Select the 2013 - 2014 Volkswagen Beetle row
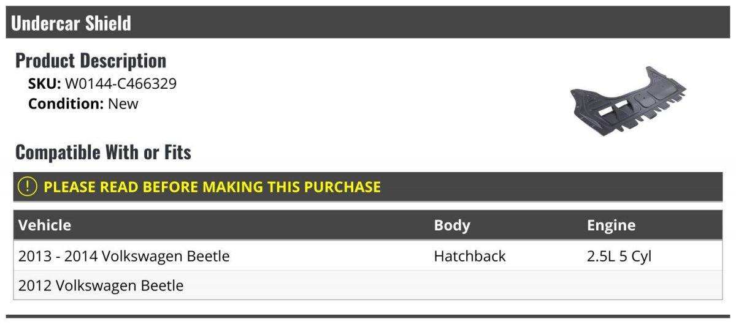Viewport: 736px width, 324px height. [368, 256]
